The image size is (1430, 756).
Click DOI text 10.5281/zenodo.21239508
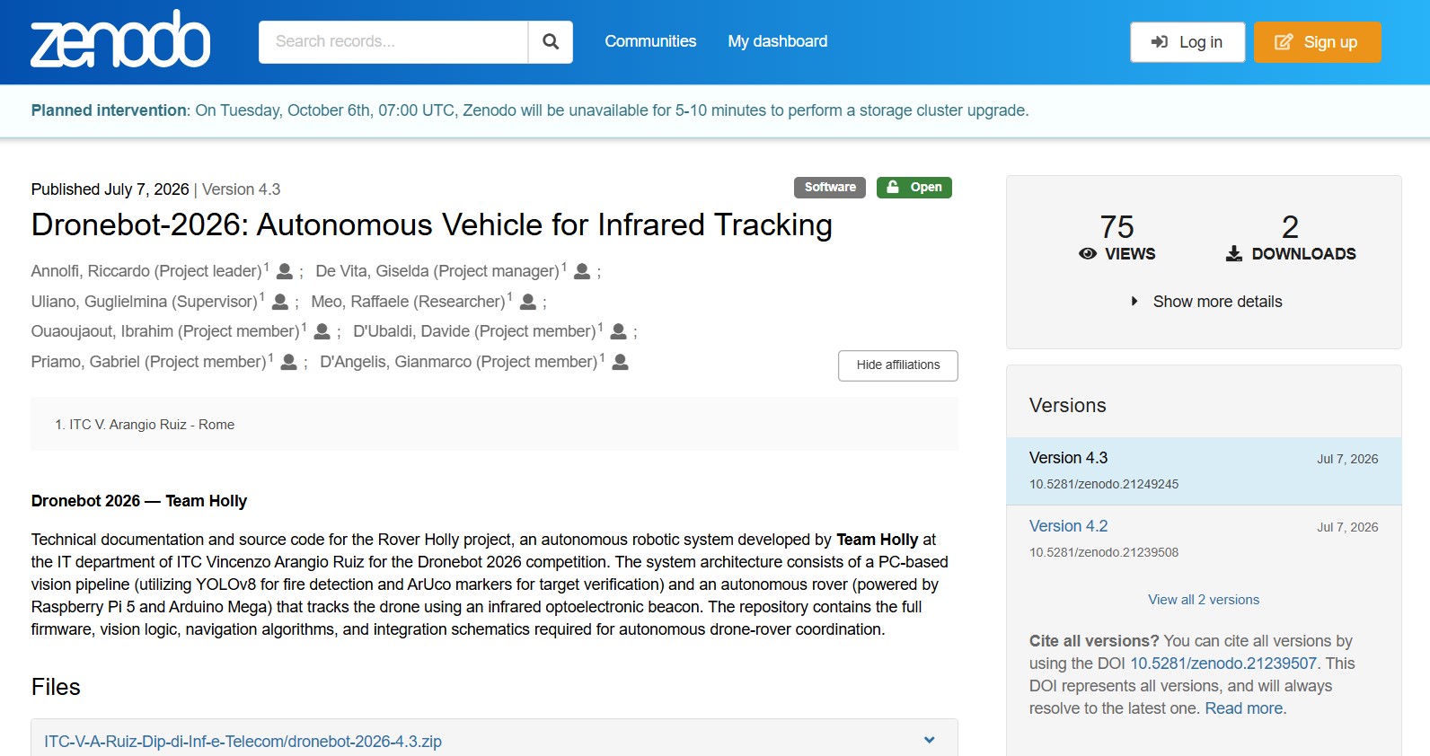point(1104,552)
